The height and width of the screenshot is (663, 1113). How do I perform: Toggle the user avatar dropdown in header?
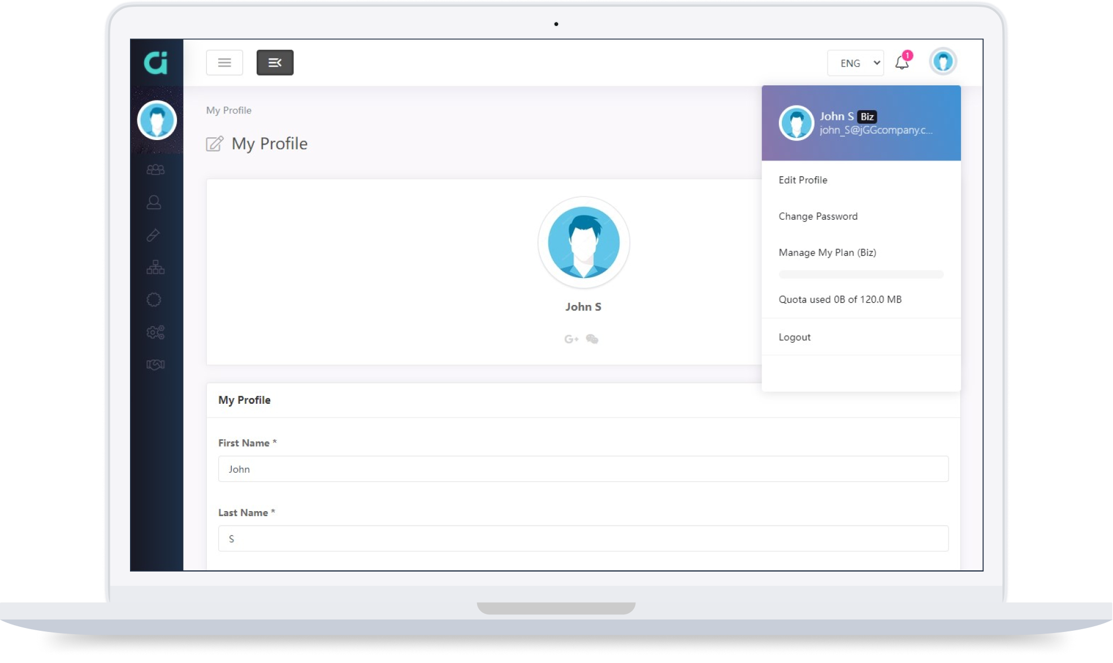coord(943,62)
